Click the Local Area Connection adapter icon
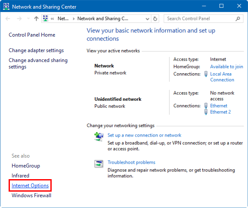This screenshot has height=208, width=248. click(206, 74)
